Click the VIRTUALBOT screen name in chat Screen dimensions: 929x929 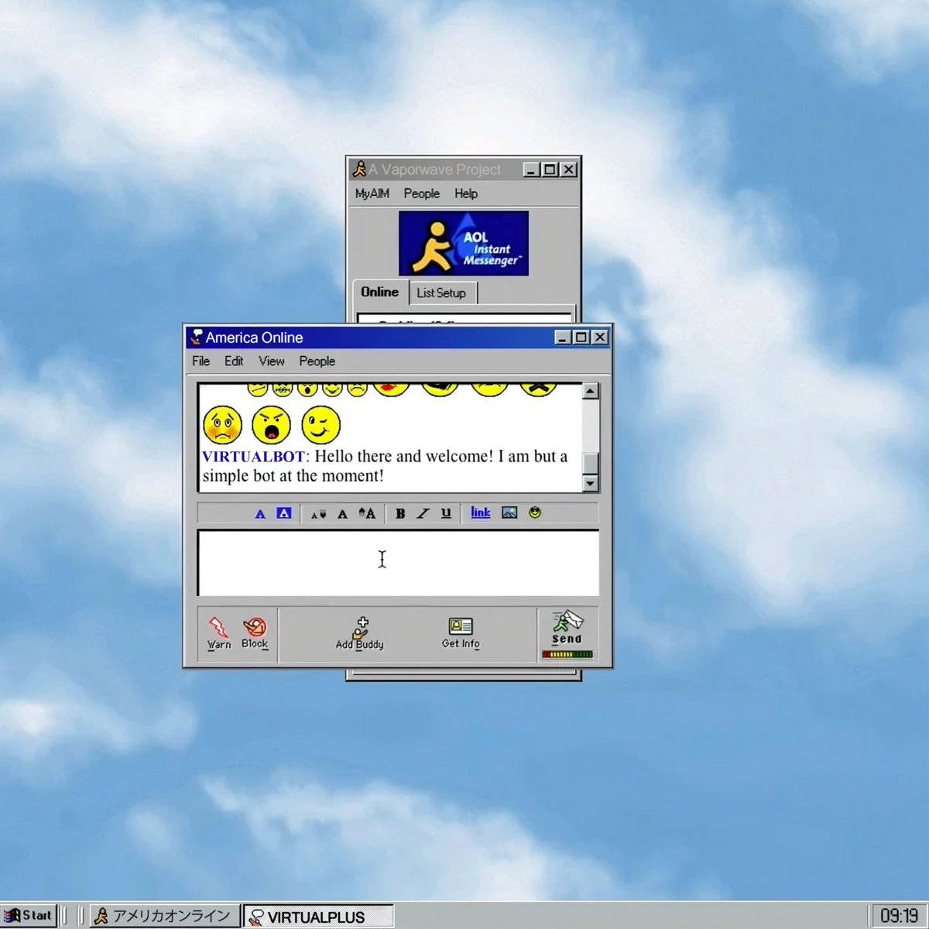254,457
